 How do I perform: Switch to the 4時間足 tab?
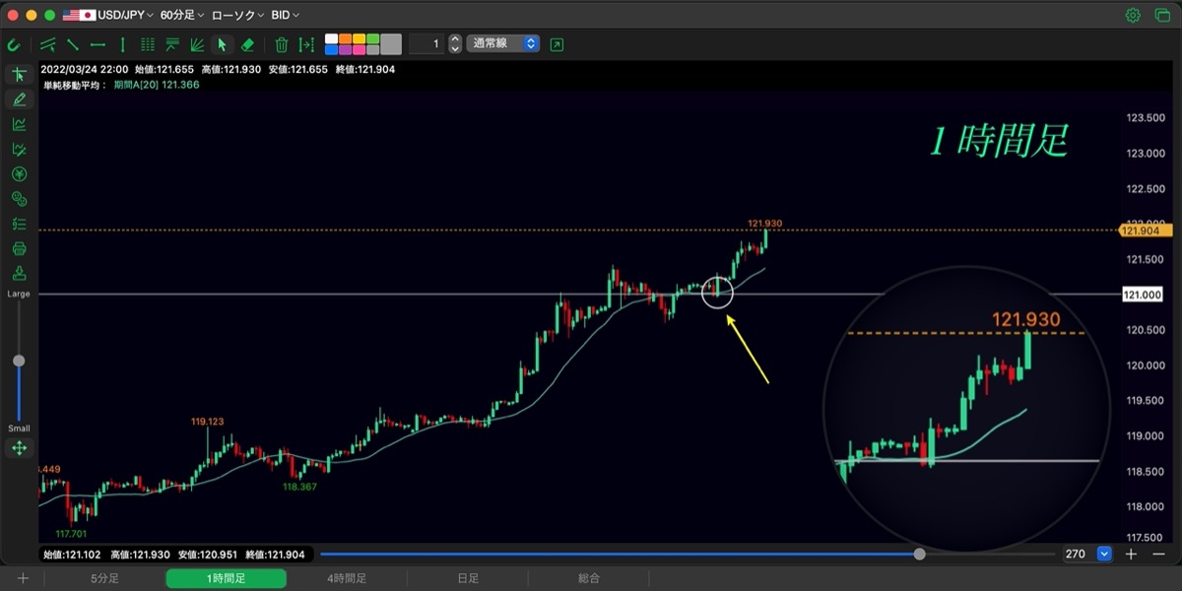347,579
